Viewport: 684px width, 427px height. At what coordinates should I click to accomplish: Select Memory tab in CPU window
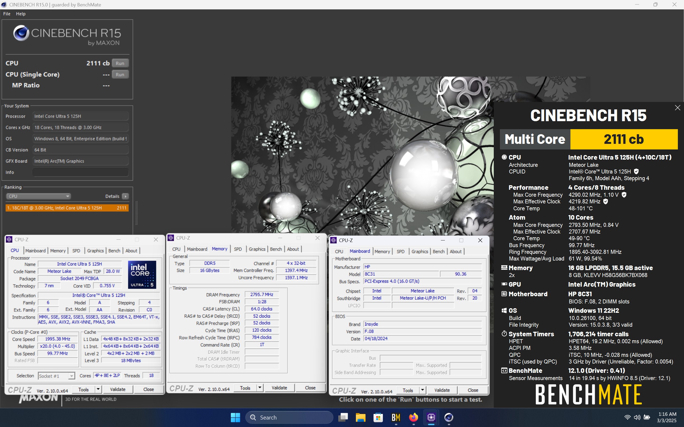coord(58,251)
